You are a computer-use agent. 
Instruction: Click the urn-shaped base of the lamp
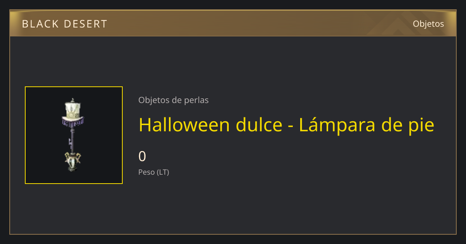tap(73, 162)
